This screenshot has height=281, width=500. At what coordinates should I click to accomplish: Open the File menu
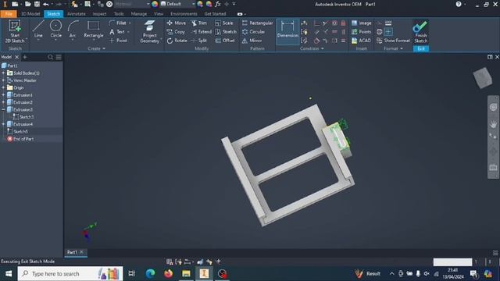click(x=9, y=14)
